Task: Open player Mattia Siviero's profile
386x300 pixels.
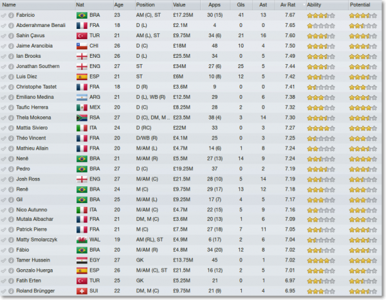Action: tap(32, 128)
